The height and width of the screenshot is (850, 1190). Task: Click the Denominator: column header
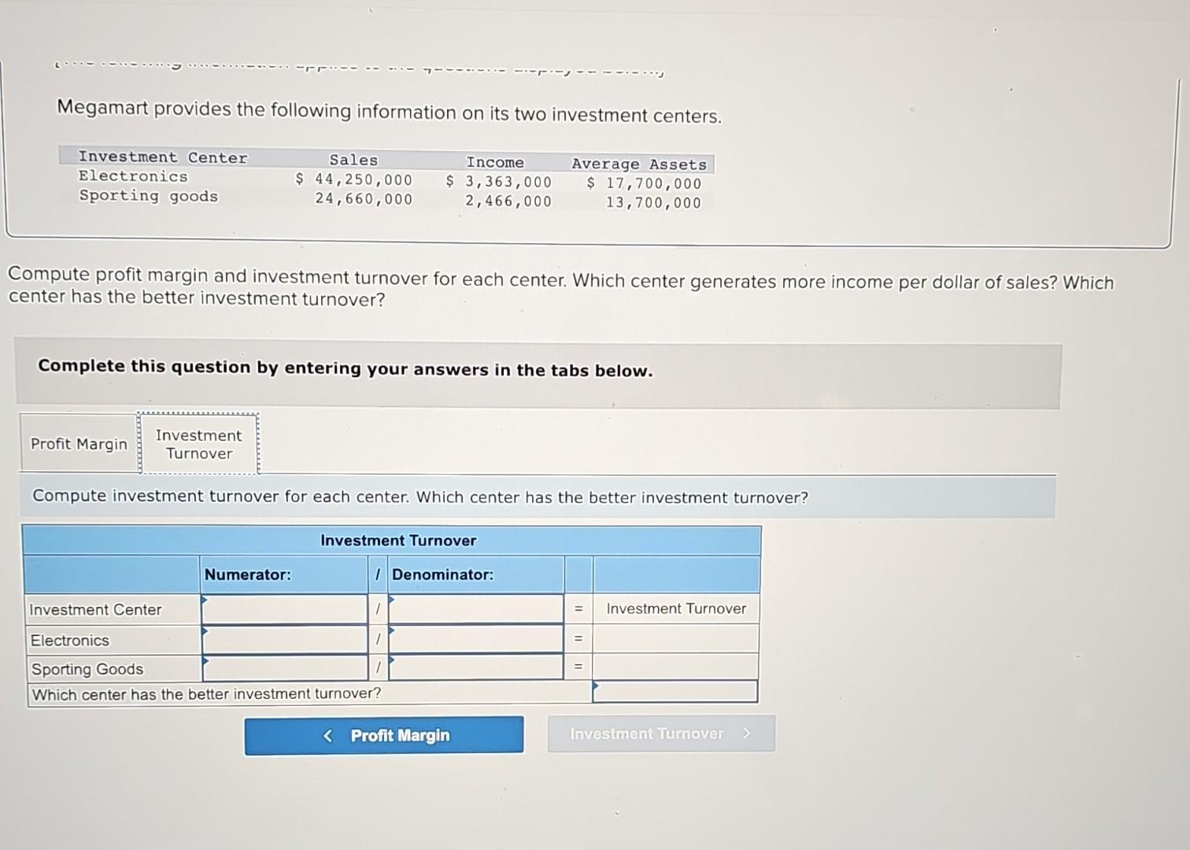click(443, 575)
